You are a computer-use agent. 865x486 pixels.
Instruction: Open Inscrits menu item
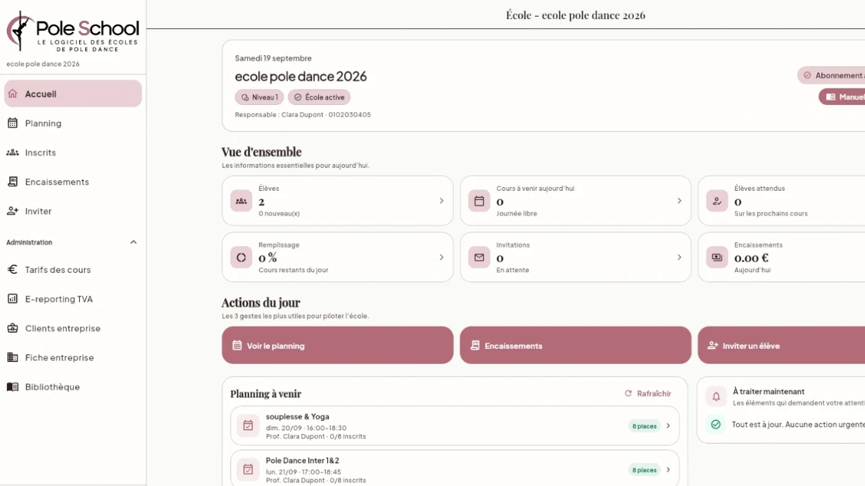[x=73, y=153]
